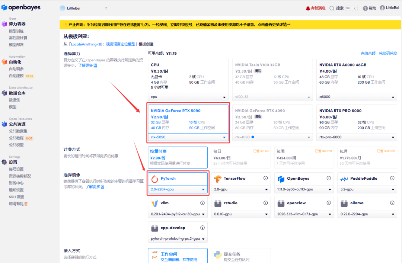Click the 设置 gear icon in the sidebar
Viewport: 402px width, 263px height.
tap(4, 162)
